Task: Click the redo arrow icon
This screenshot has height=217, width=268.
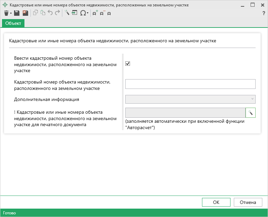Action: 57,13
